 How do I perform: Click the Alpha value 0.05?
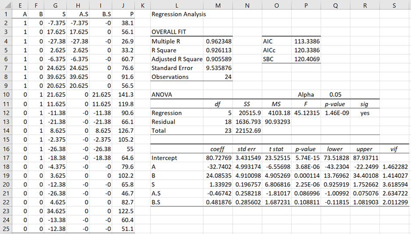(335, 95)
